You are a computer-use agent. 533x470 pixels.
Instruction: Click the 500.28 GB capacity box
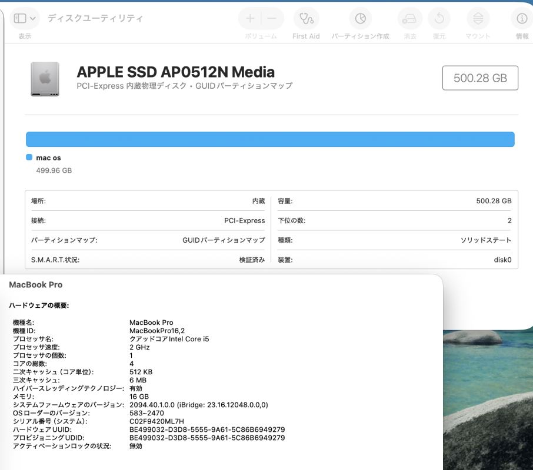pyautogui.click(x=480, y=78)
